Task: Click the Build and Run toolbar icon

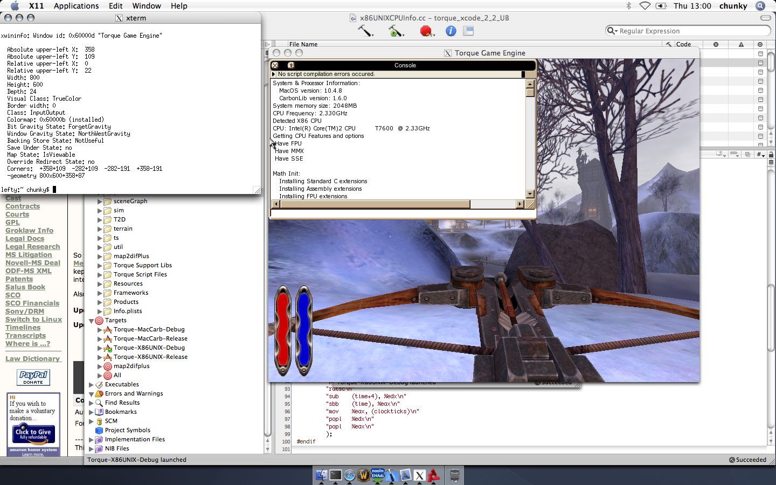Action: click(396, 31)
